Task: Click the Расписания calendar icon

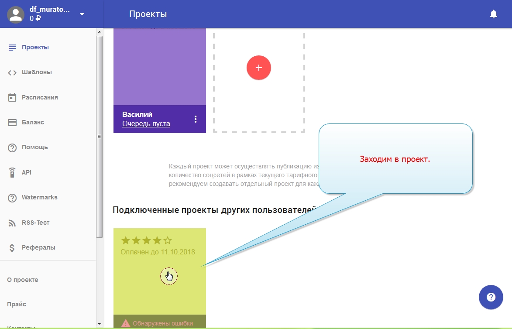Action: point(12,97)
